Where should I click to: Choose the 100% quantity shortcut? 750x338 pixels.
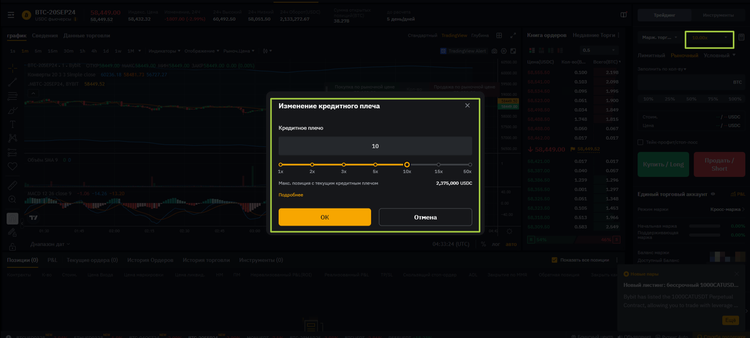(x=735, y=99)
